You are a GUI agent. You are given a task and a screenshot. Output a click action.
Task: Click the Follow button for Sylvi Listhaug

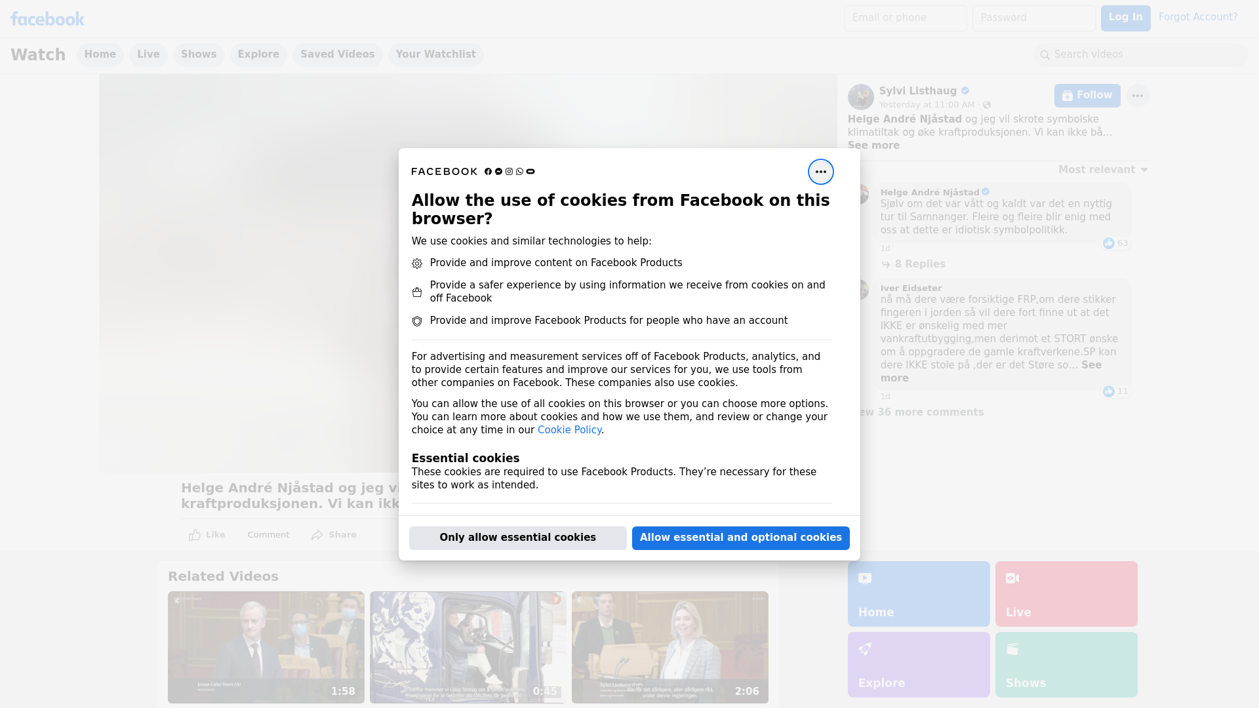point(1087,96)
